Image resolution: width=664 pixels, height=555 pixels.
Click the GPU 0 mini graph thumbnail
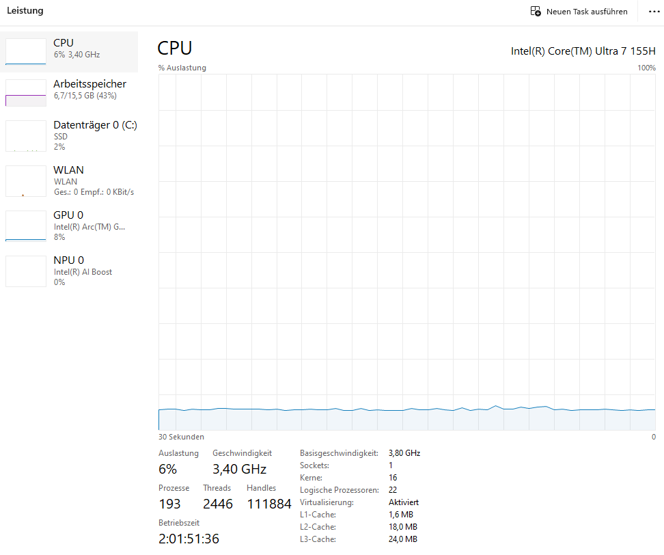(26, 226)
